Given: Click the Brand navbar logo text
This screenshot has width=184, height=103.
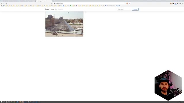Looking at the screenshot, I should (x=47, y=9).
